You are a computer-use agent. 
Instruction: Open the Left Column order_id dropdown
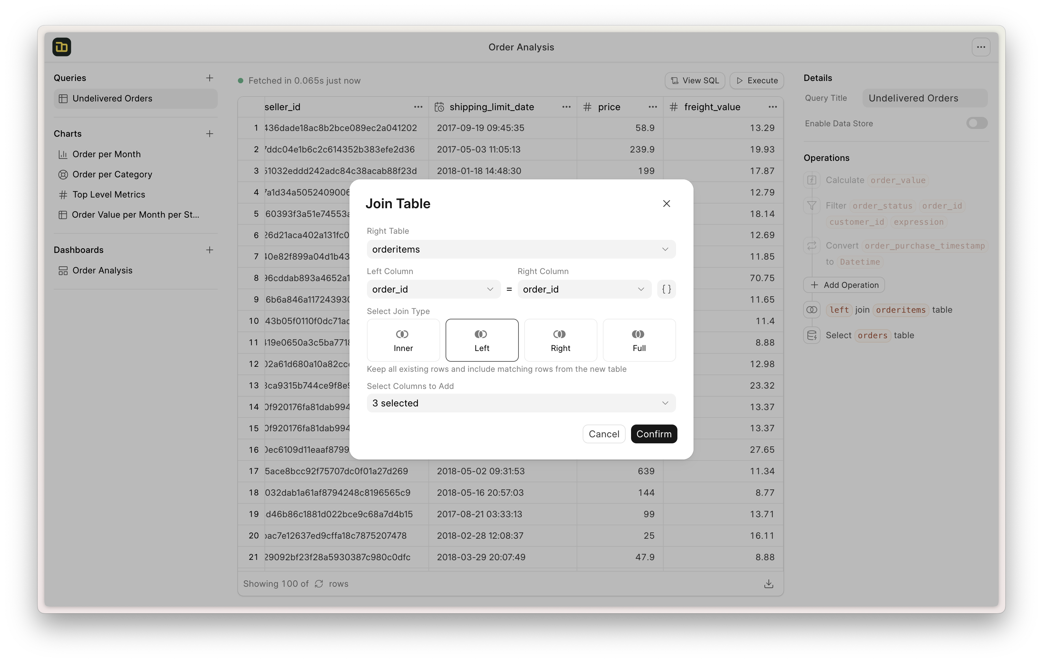click(x=433, y=289)
